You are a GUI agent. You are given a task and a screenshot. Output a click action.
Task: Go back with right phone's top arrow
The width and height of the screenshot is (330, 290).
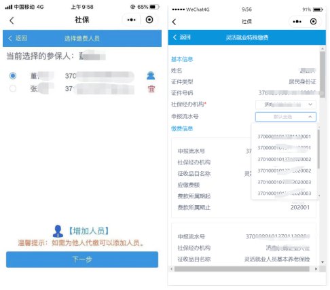174,22
